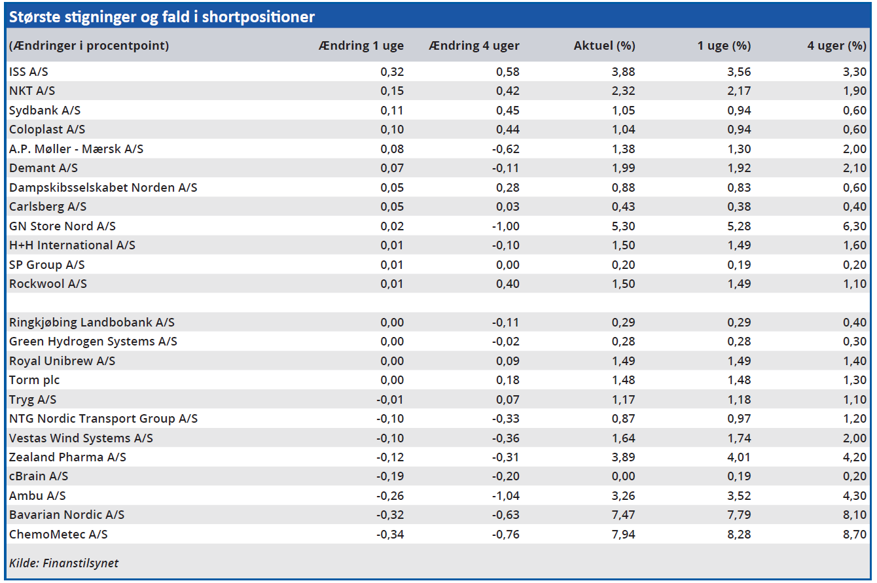
Task: Select Bavarian Nordic 1 uge value 7,79
Action: click(739, 515)
